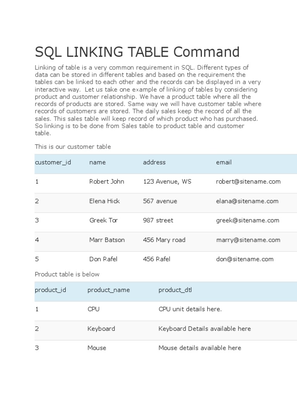
Task: Select the "456 Mary road" address cell
Action: click(x=164, y=240)
